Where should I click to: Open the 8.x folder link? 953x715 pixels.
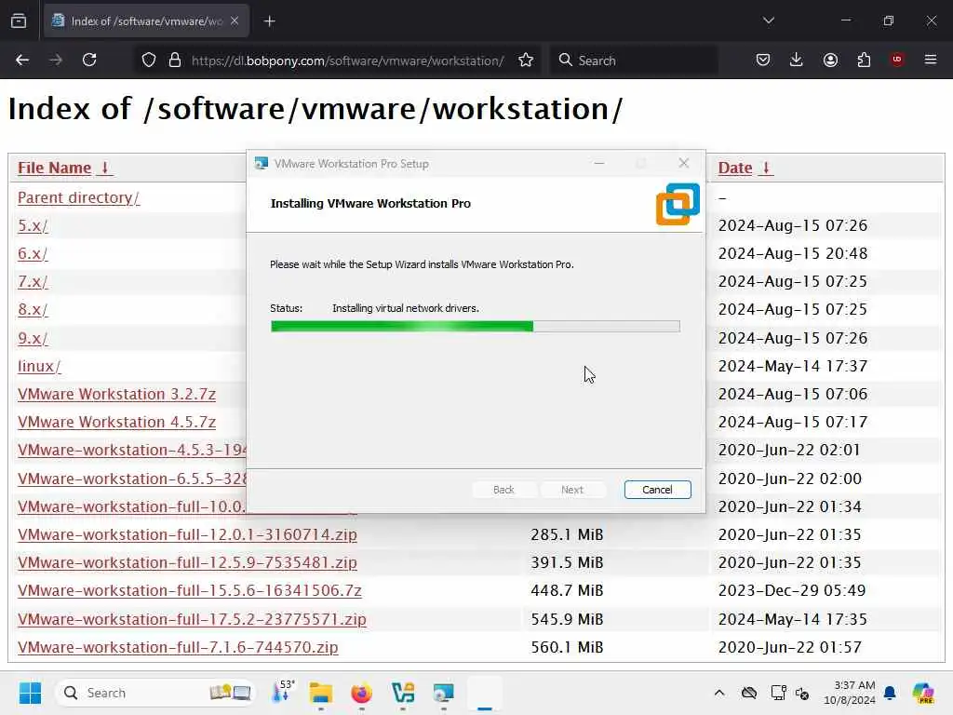pos(33,309)
